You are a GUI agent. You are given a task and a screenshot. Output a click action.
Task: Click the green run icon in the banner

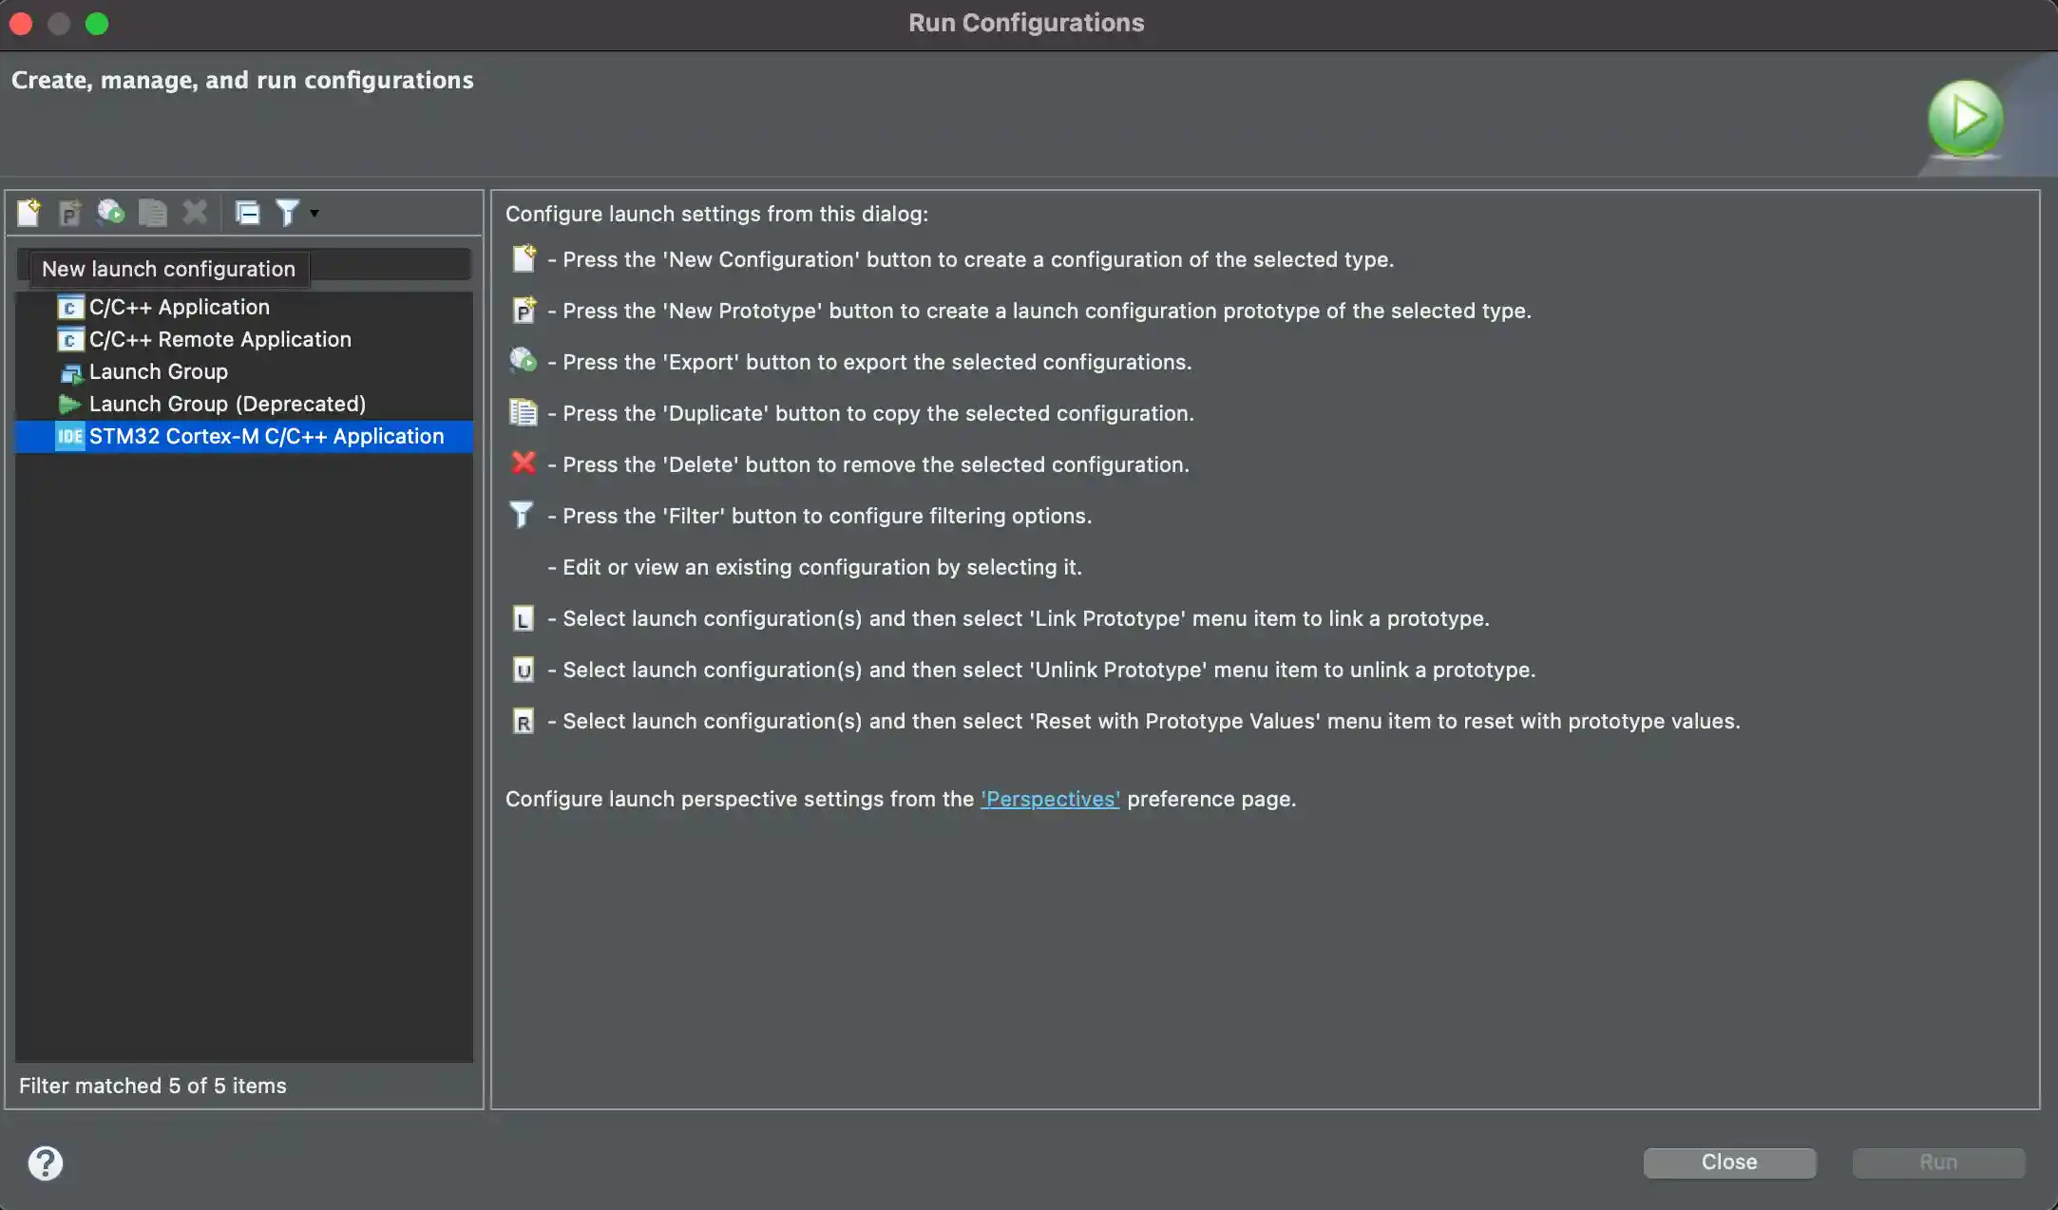click(x=1966, y=117)
